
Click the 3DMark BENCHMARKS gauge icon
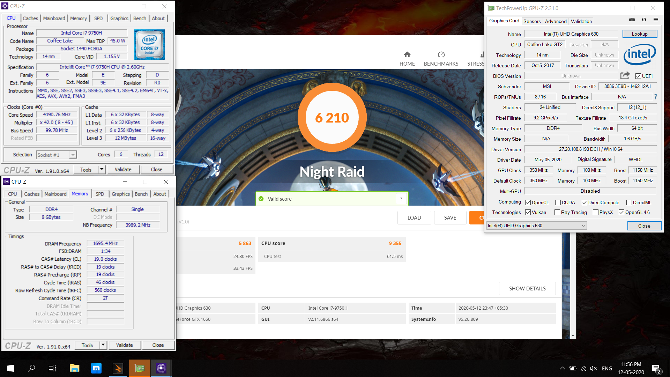click(x=441, y=54)
